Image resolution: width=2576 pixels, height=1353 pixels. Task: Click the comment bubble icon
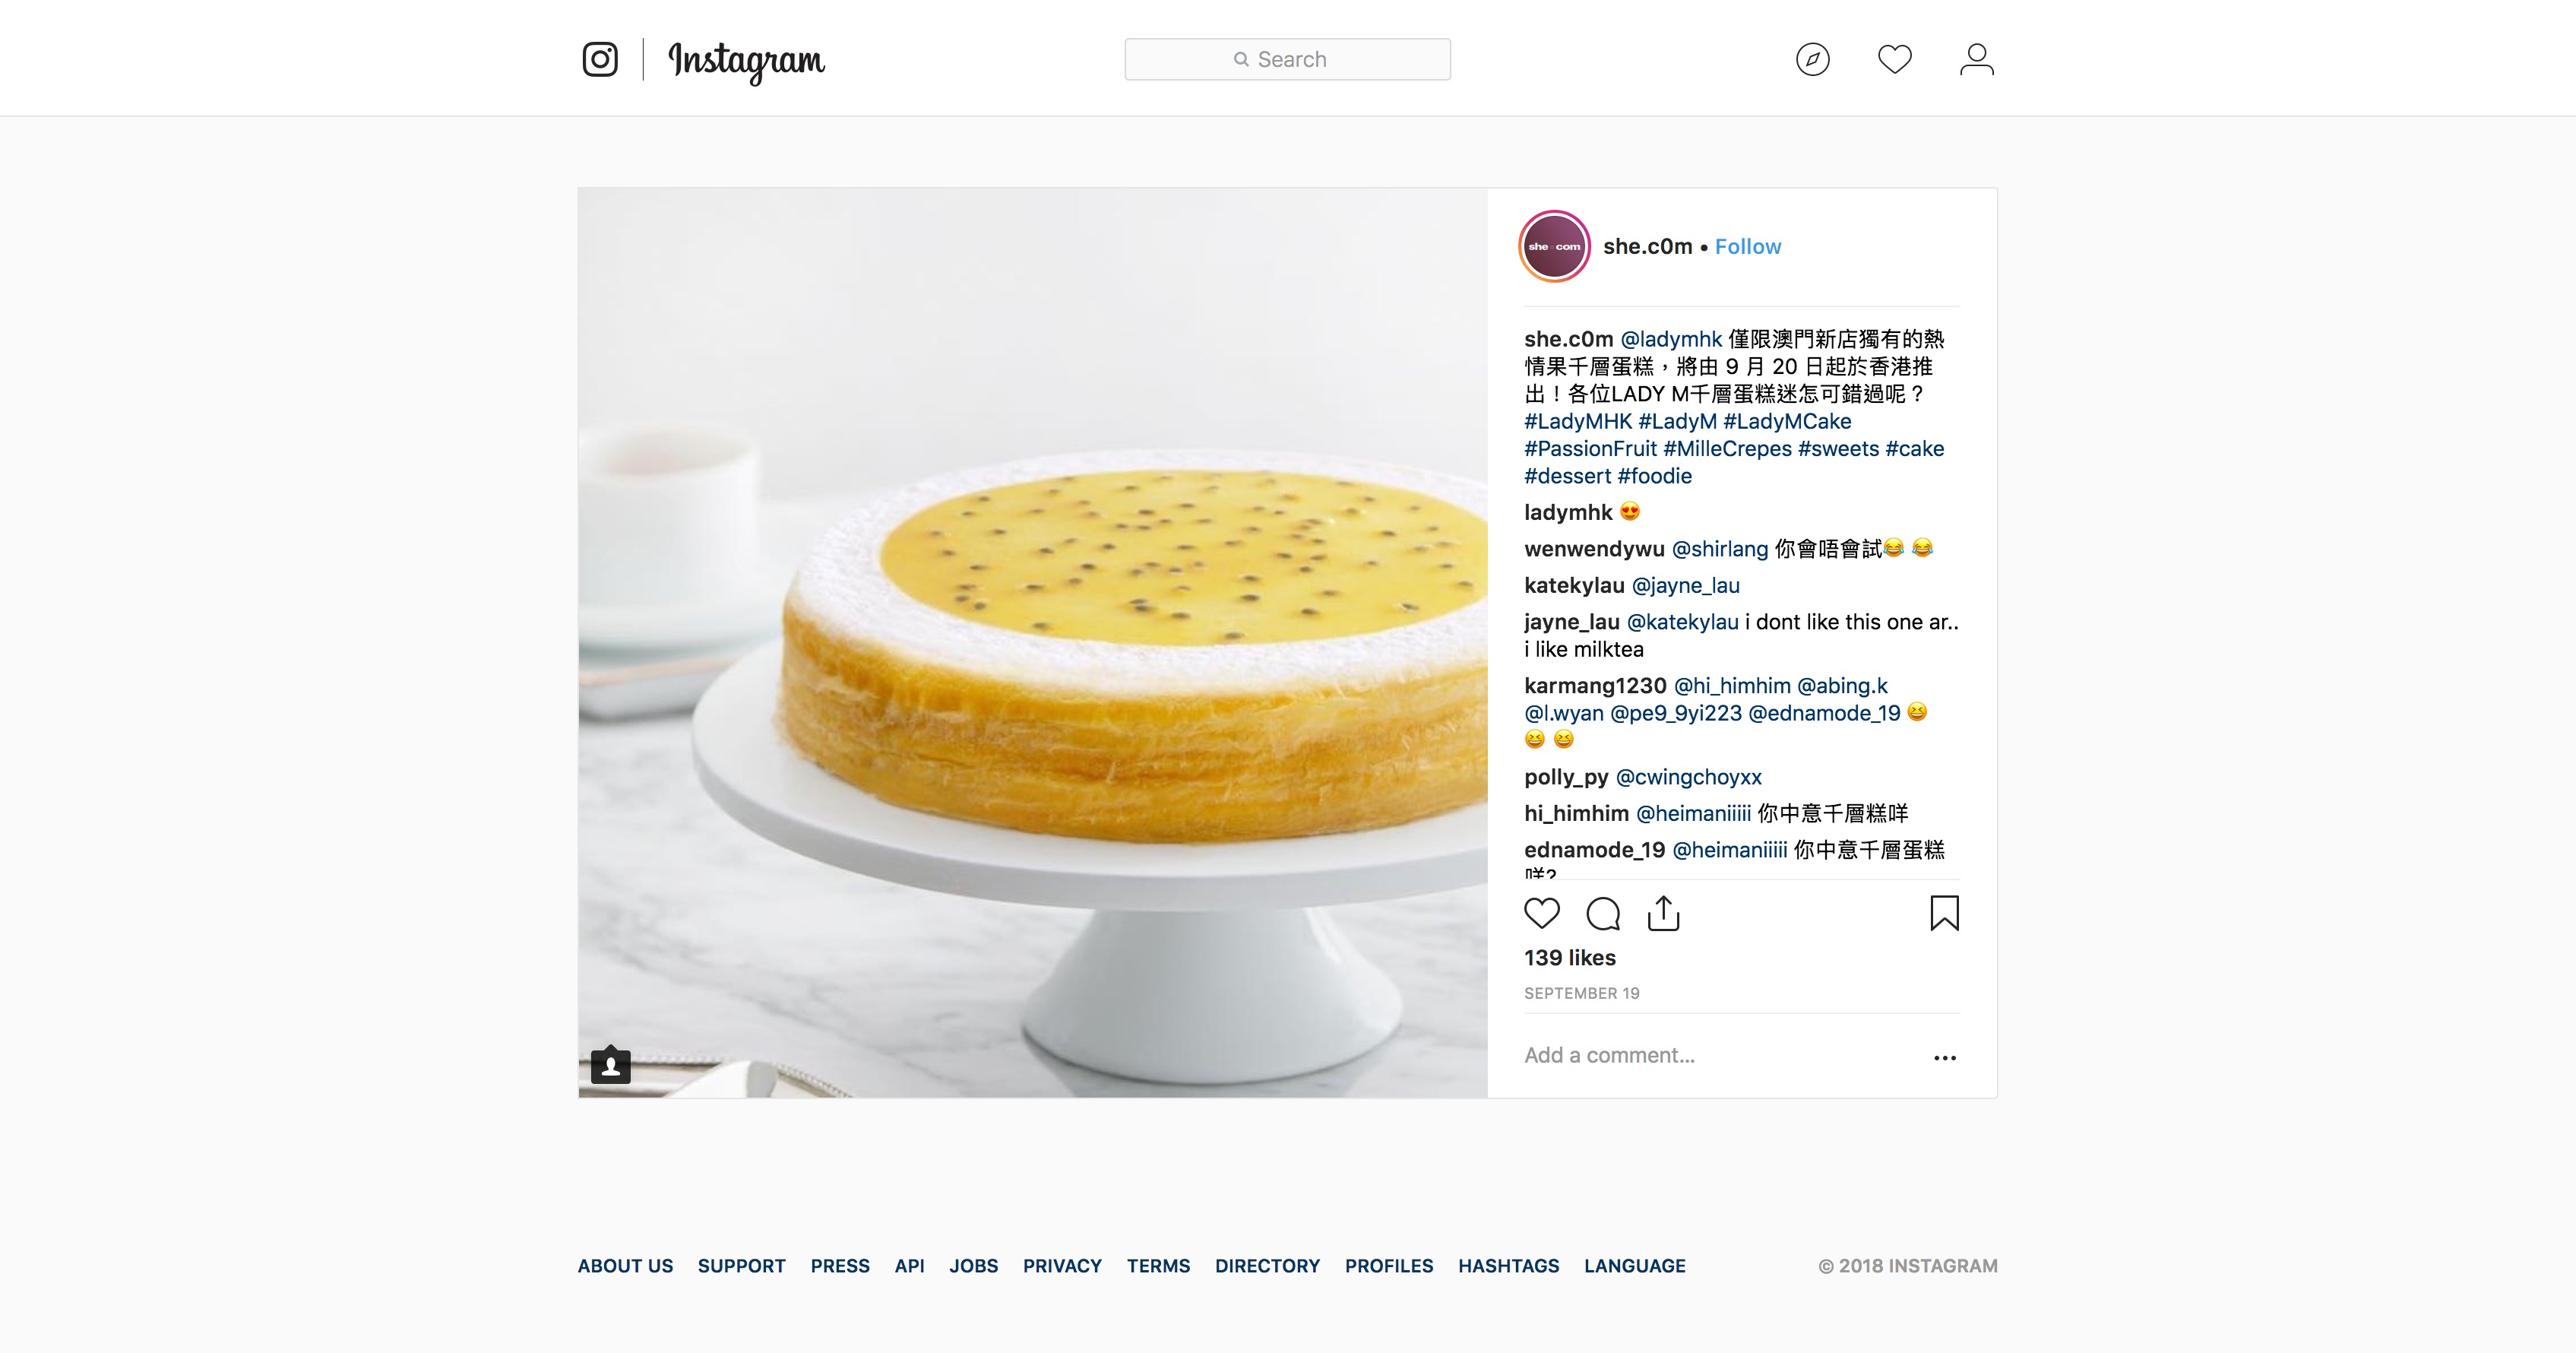pos(1603,913)
